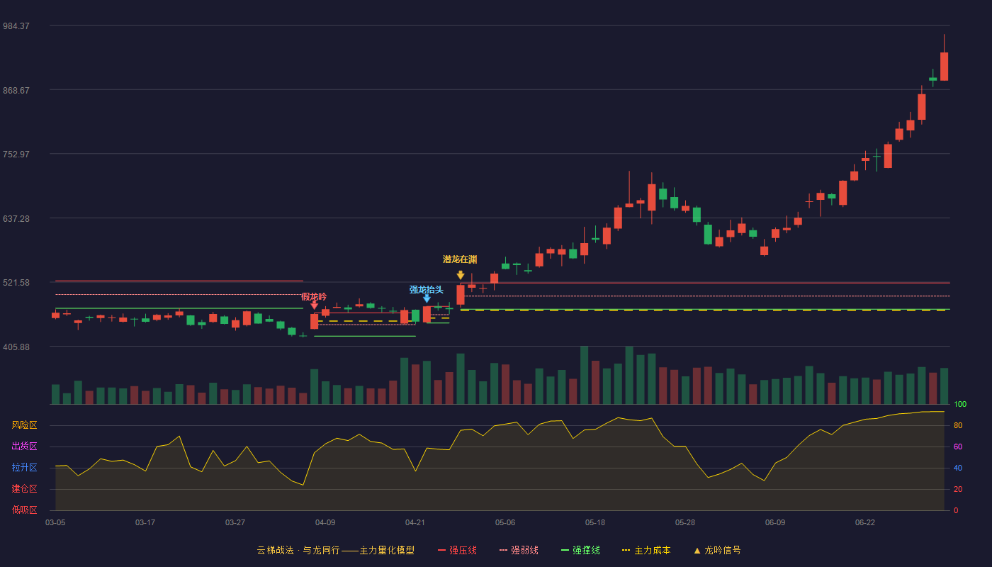Click the 06-09 date label
This screenshot has width=992, height=567.
tap(775, 522)
